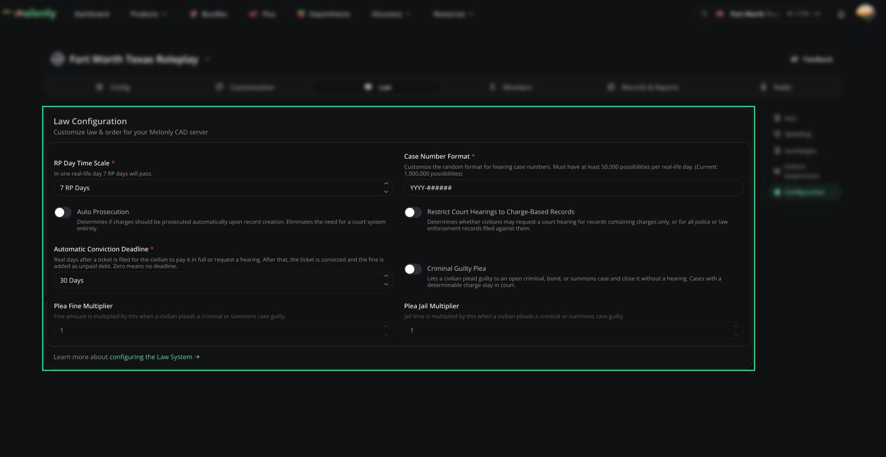Focus the Plea Fine Multiplier input

point(223,330)
